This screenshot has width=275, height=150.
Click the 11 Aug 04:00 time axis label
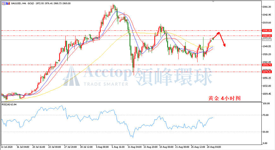coord(135,147)
